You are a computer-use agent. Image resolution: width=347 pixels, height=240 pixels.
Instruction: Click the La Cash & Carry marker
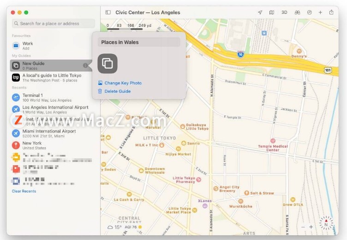(129, 194)
